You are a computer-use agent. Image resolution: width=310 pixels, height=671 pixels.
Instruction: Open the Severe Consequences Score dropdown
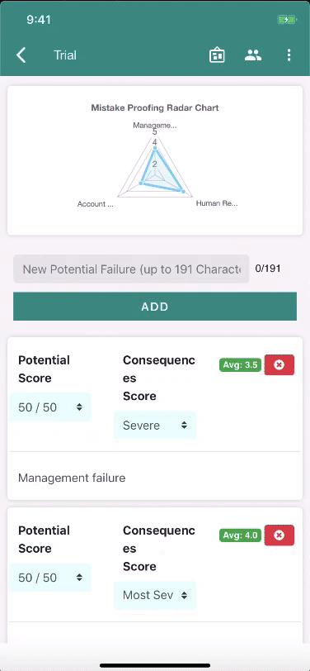155,425
